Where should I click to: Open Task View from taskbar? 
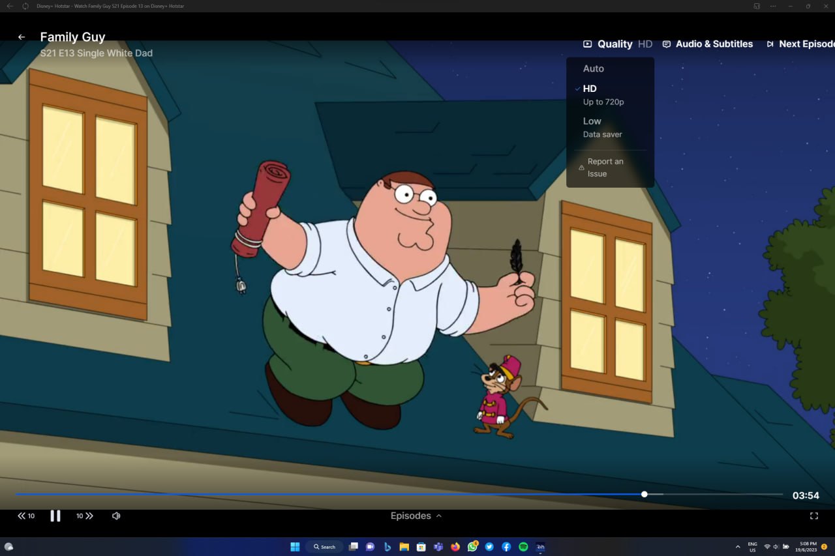354,547
